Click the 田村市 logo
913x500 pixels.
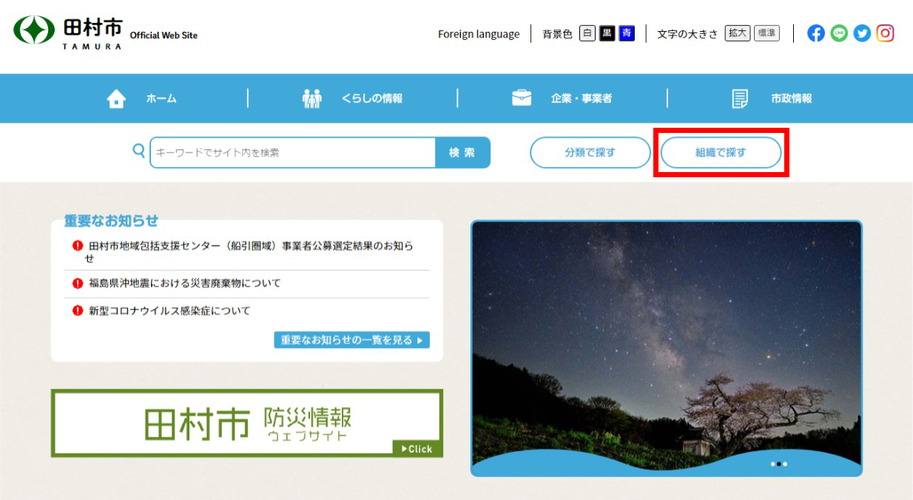68,32
